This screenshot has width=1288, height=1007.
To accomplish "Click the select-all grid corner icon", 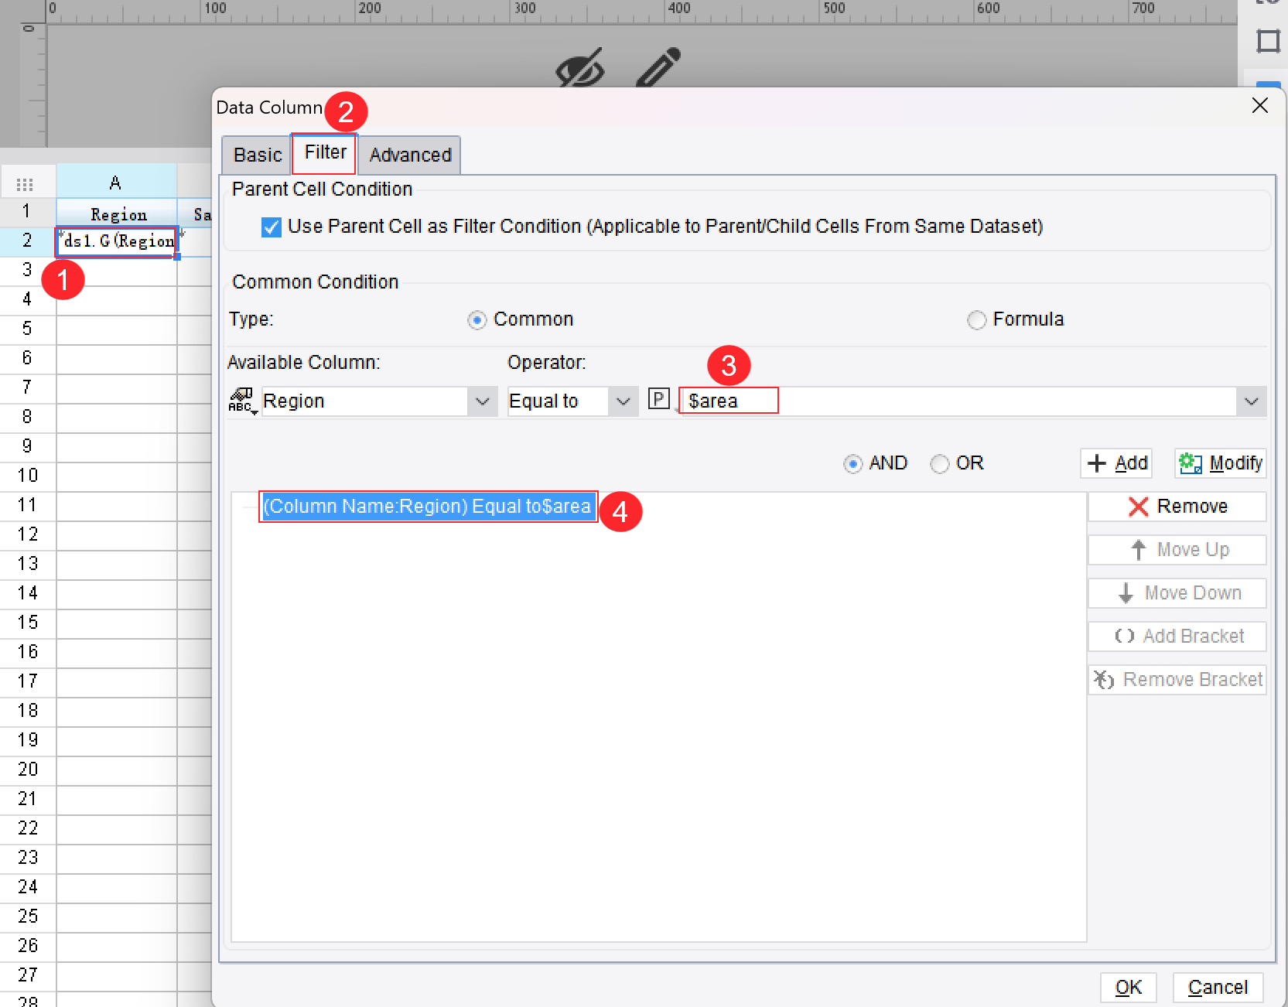I will (25, 184).
